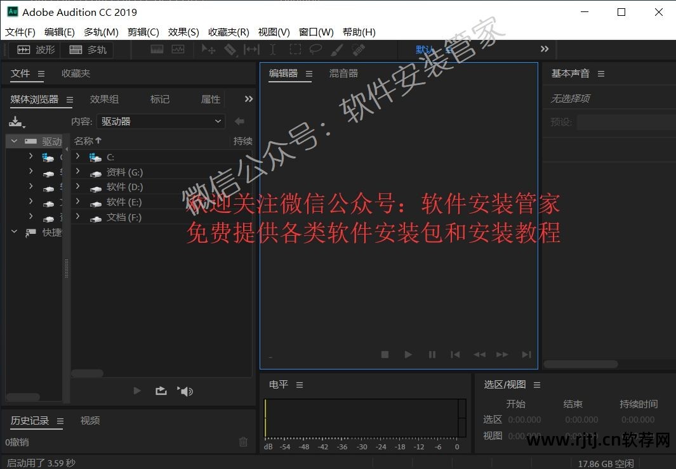The image size is (676, 469).
Task: Expand the 文档 (F:) drive
Action: (77, 216)
